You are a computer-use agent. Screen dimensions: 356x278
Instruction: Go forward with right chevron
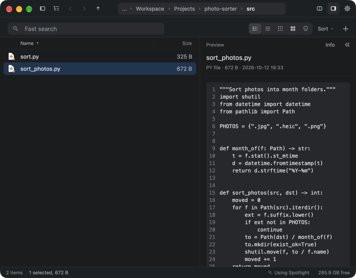pyautogui.click(x=84, y=9)
